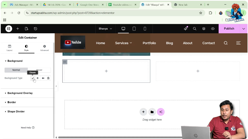This screenshot has width=248, height=139.
Task: Click Home navigation link
Action: pyautogui.click(x=100, y=43)
